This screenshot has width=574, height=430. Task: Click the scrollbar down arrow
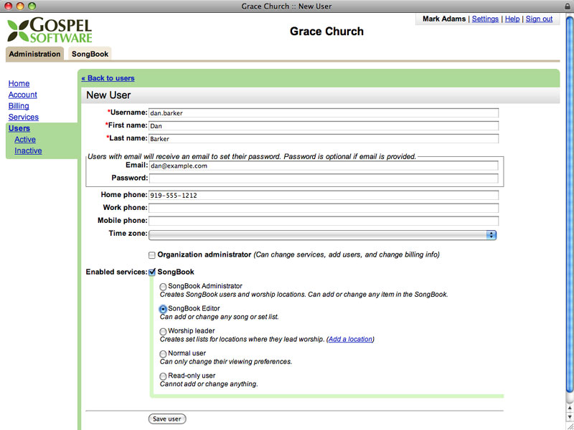coord(570,417)
